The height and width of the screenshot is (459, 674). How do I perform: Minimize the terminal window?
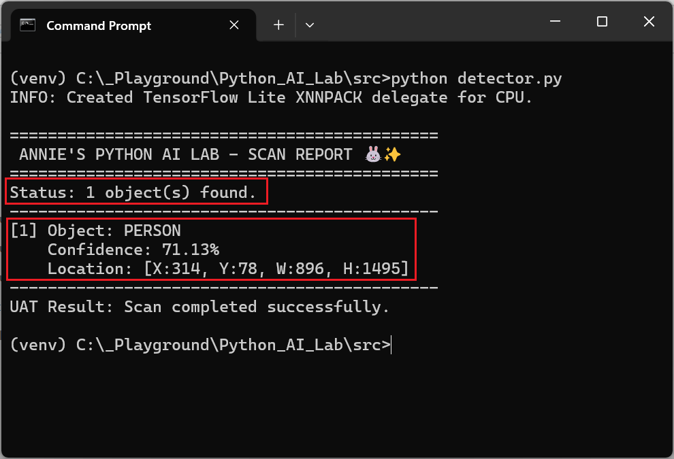pyautogui.click(x=555, y=22)
